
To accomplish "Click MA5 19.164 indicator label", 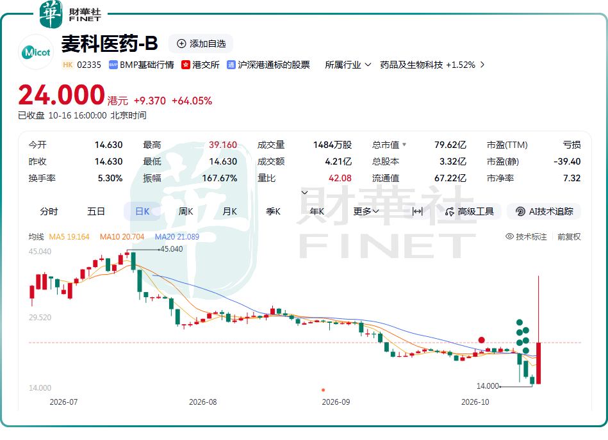I will (x=69, y=236).
